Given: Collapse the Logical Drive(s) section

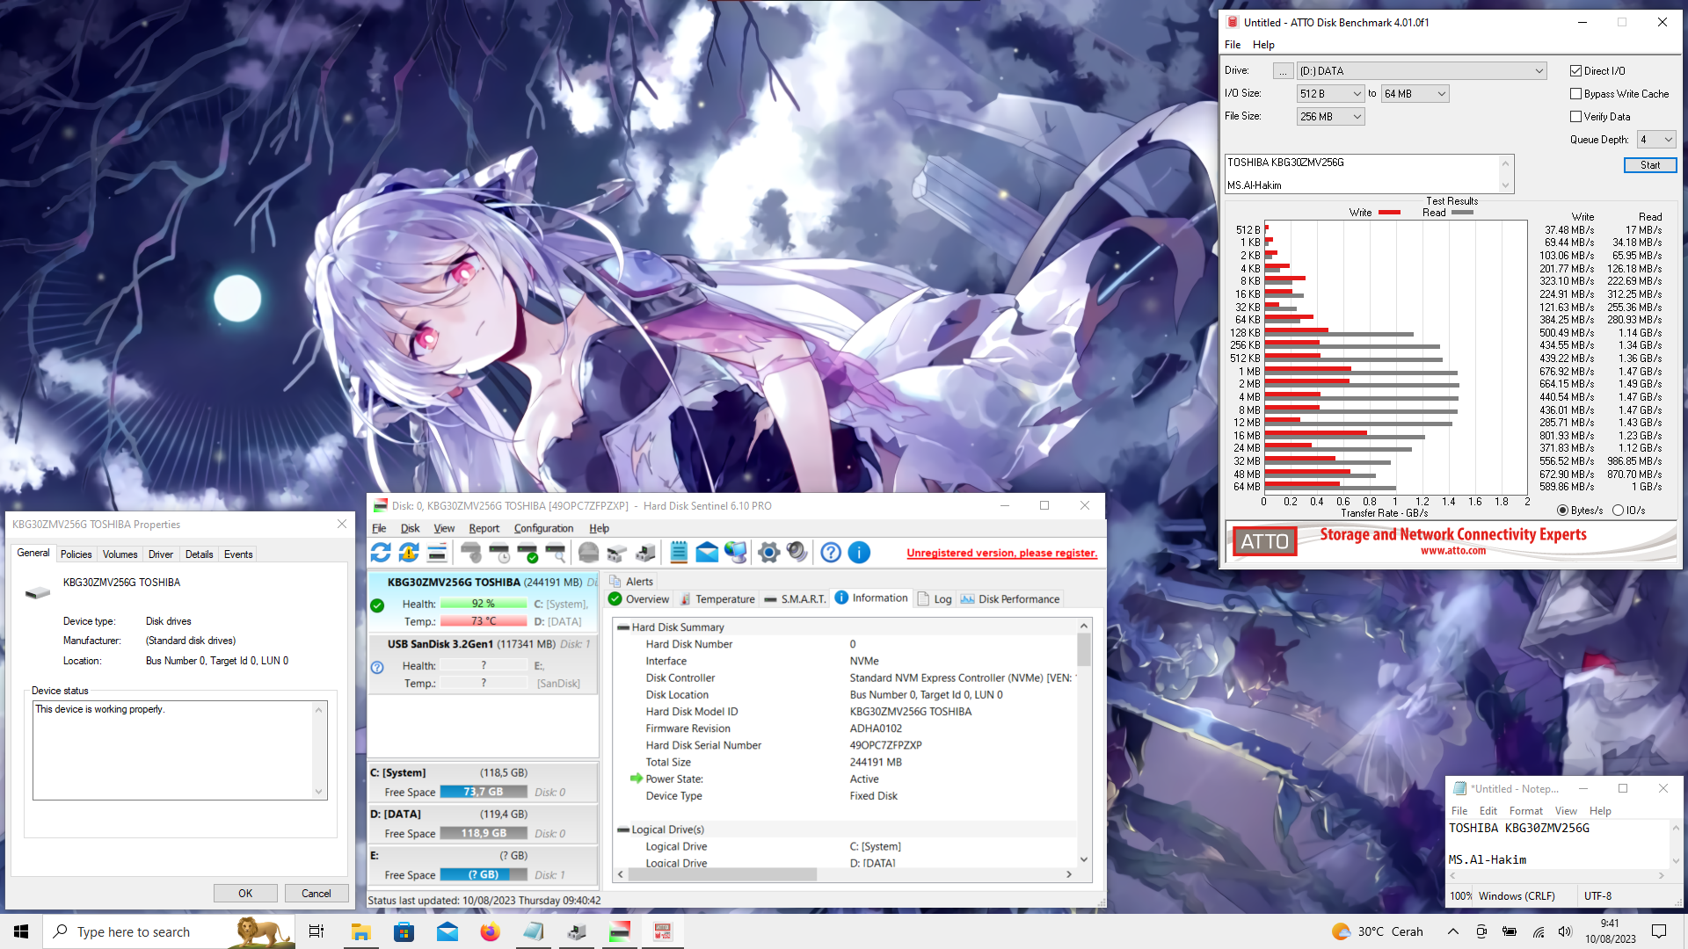Looking at the screenshot, I should click(622, 829).
